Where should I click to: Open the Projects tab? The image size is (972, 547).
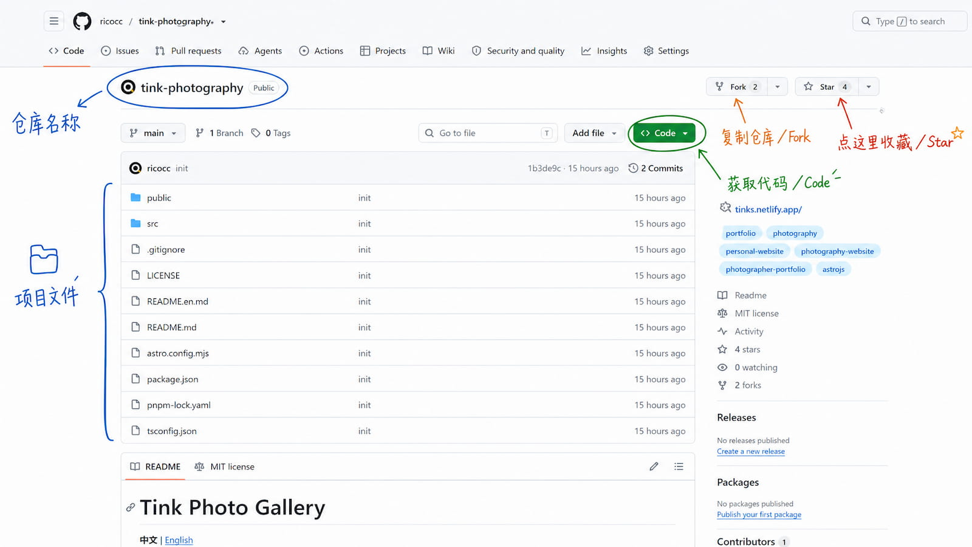tap(383, 51)
